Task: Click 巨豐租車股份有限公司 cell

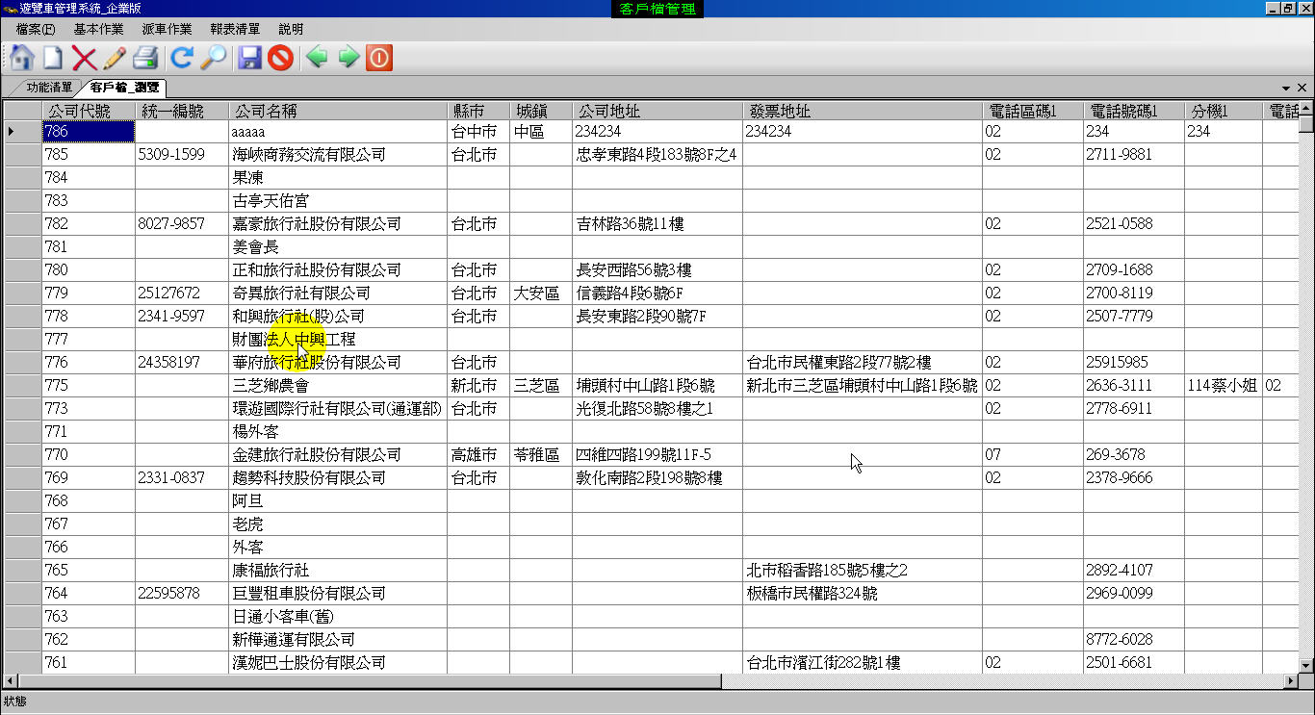Action: pyautogui.click(x=338, y=593)
